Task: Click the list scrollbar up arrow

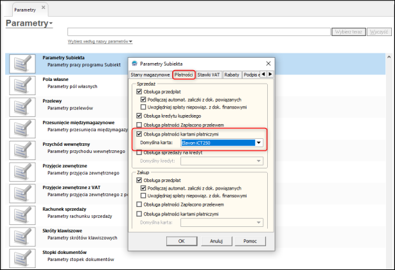Action: pos(389,57)
